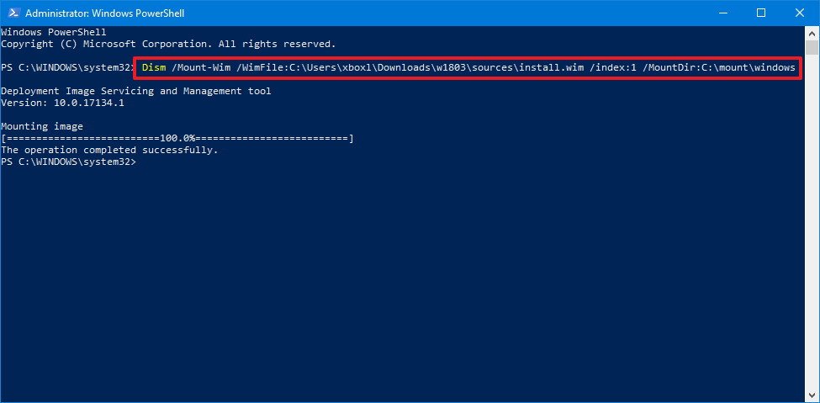The image size is (820, 403).
Task: Click the scrollbar down arrow
Action: (811, 394)
